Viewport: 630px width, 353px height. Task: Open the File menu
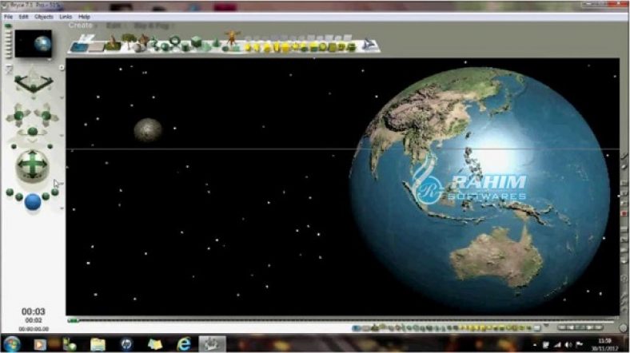pyautogui.click(x=8, y=17)
